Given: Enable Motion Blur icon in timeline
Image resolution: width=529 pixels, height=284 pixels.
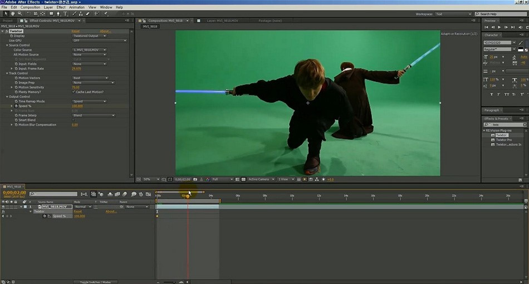Looking at the screenshot, I should [125, 194].
